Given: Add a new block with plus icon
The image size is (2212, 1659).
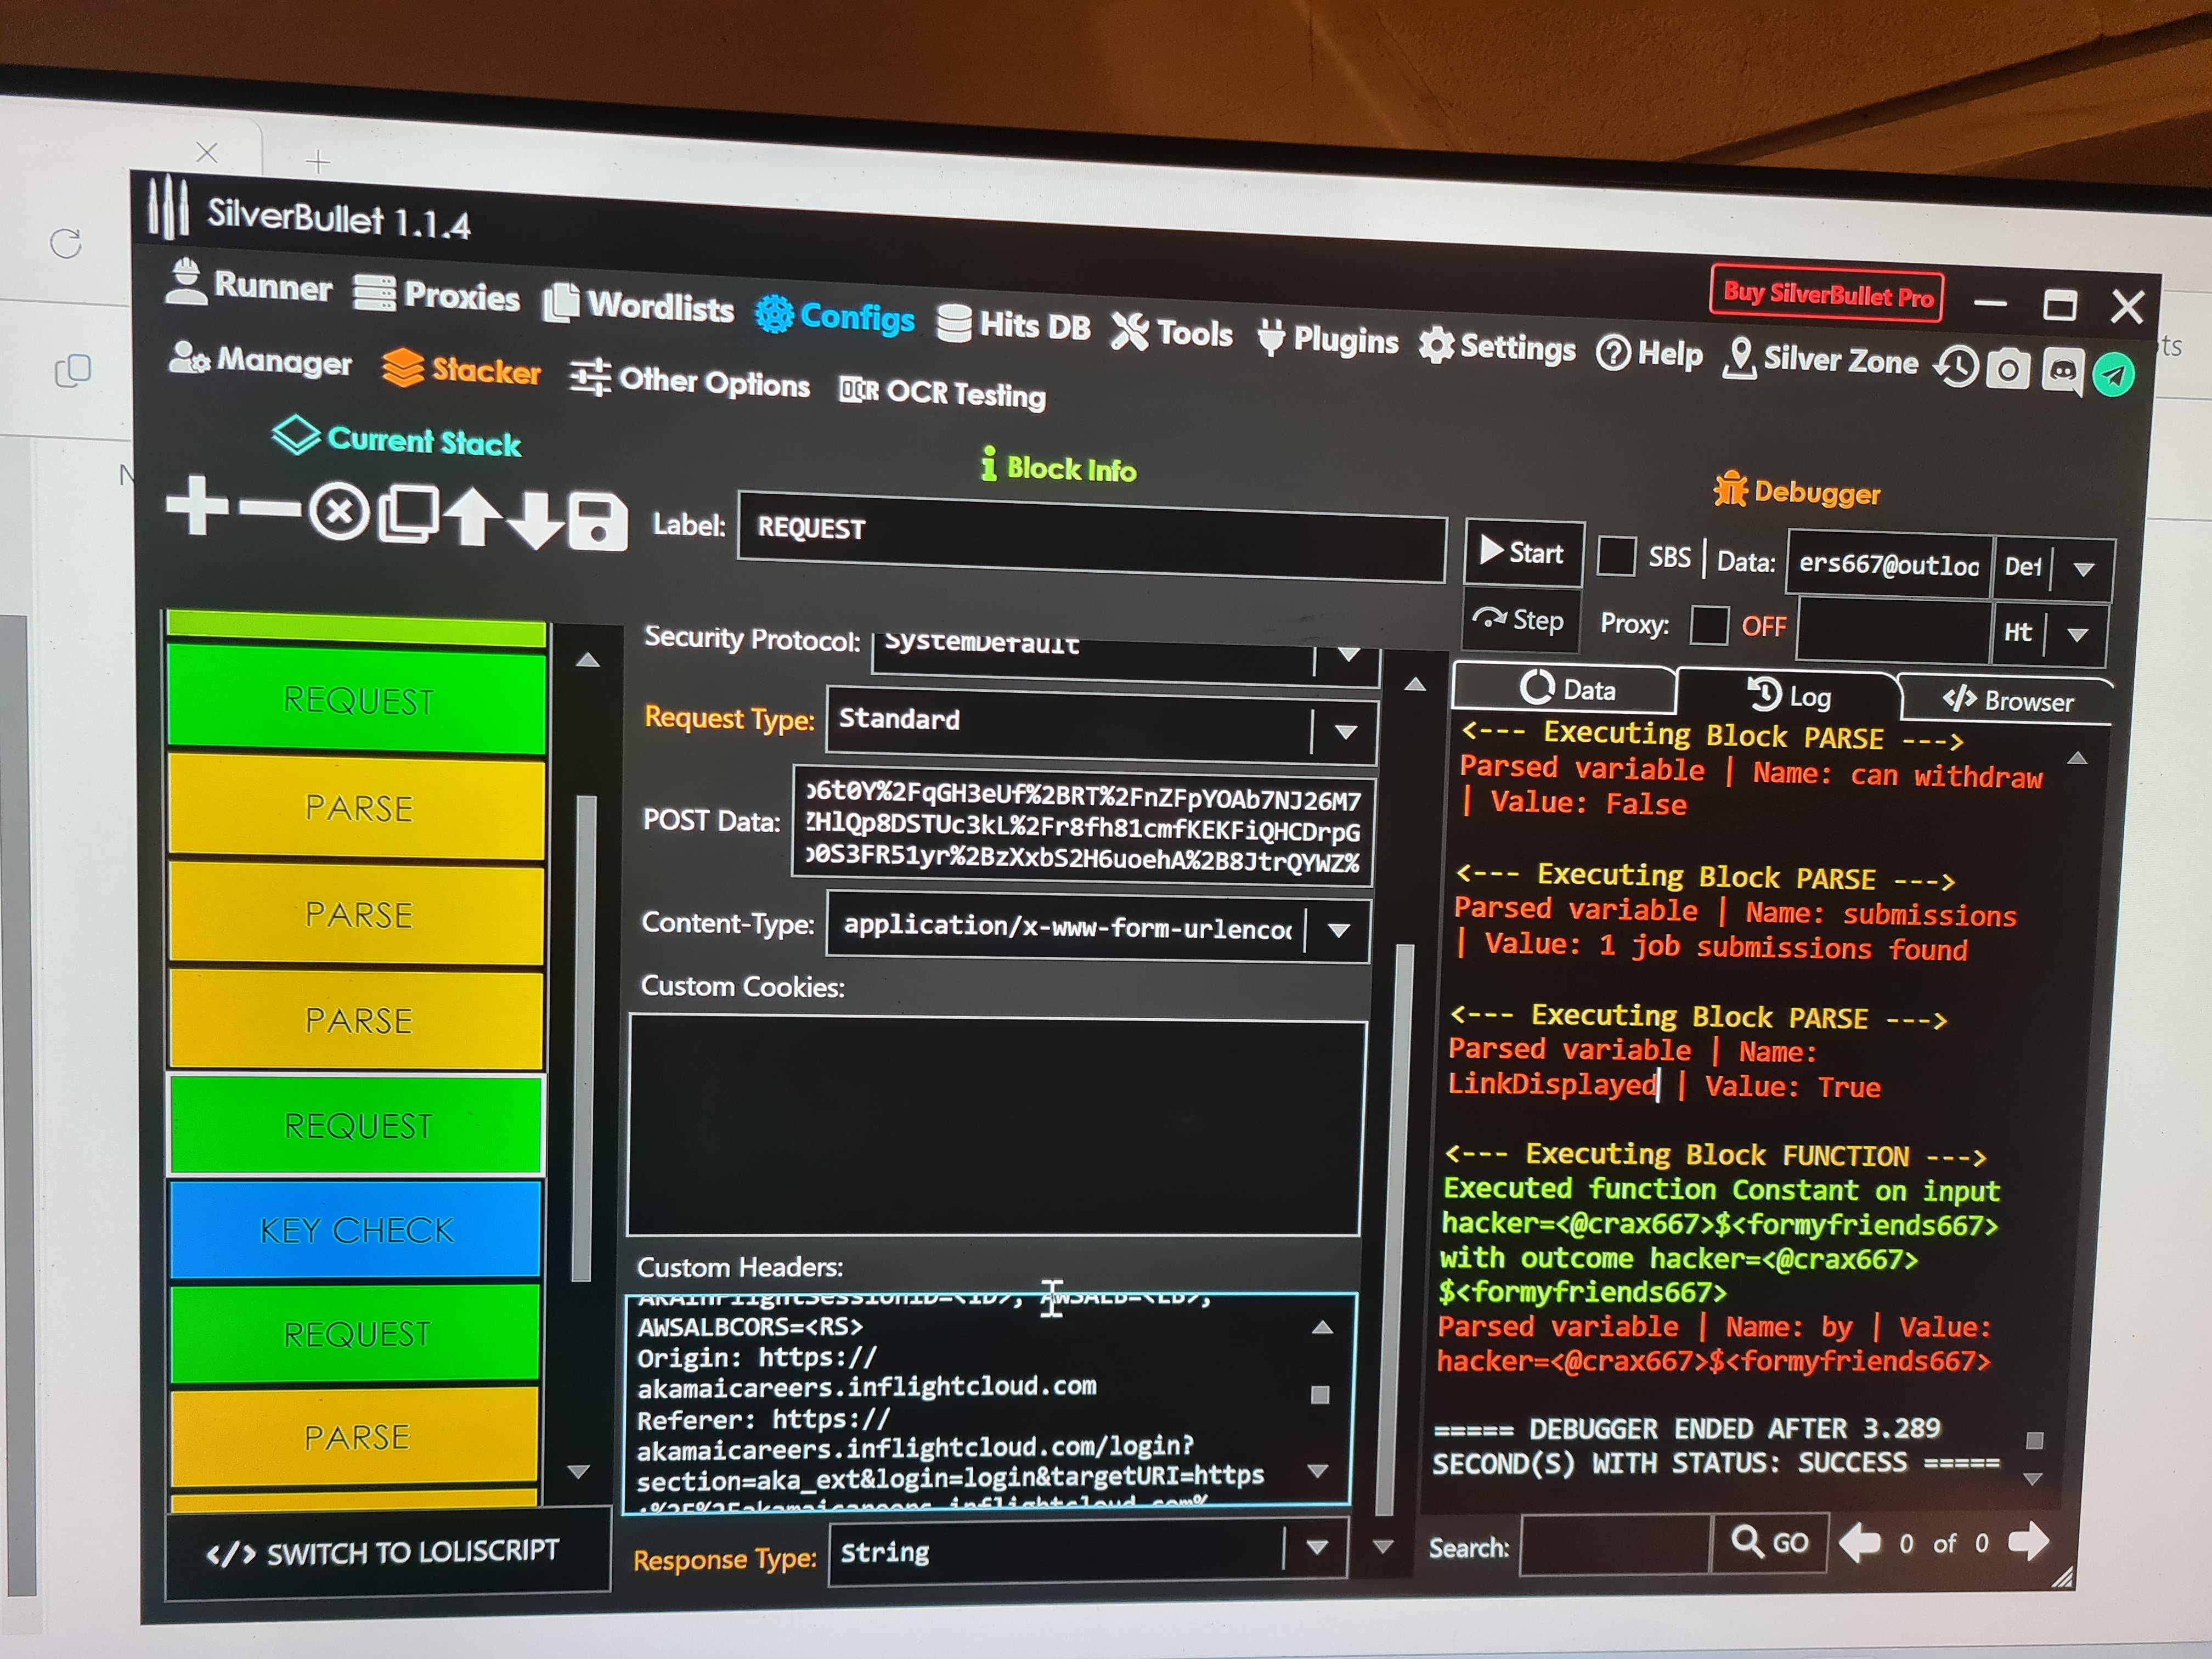Looking at the screenshot, I should pyautogui.click(x=197, y=506).
